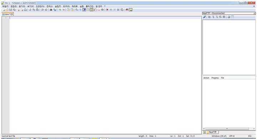This screenshot has height=139, width=257.
Task: Open the ? help menu
Action: (105, 6)
